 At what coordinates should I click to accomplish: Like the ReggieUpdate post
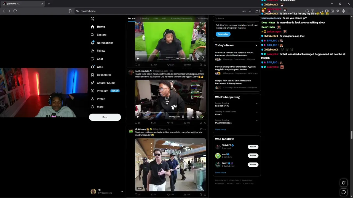tap(170, 123)
